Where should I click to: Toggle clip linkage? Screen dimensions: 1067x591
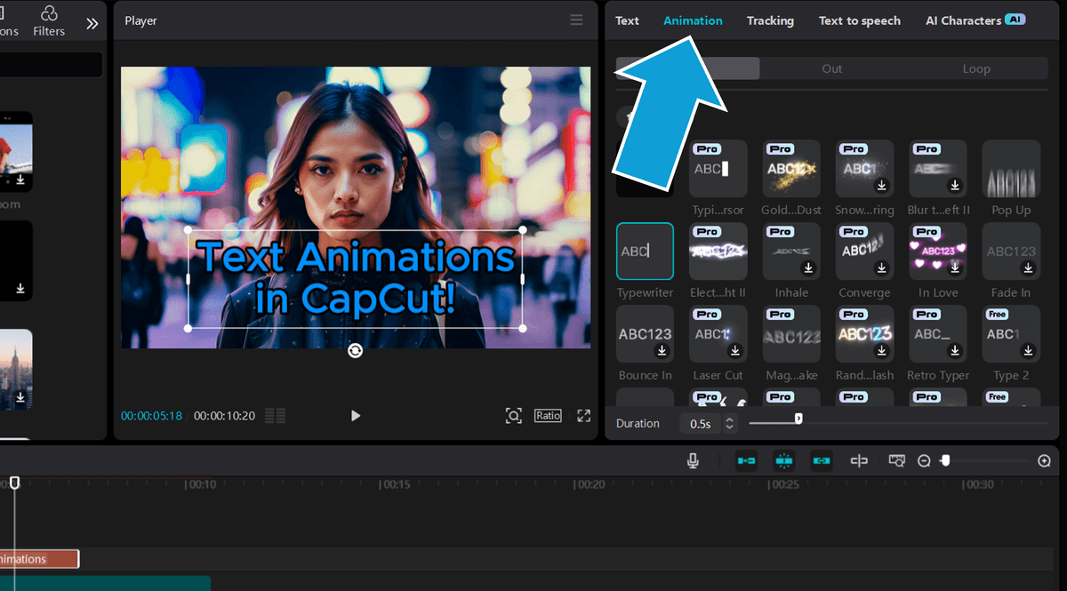click(821, 460)
